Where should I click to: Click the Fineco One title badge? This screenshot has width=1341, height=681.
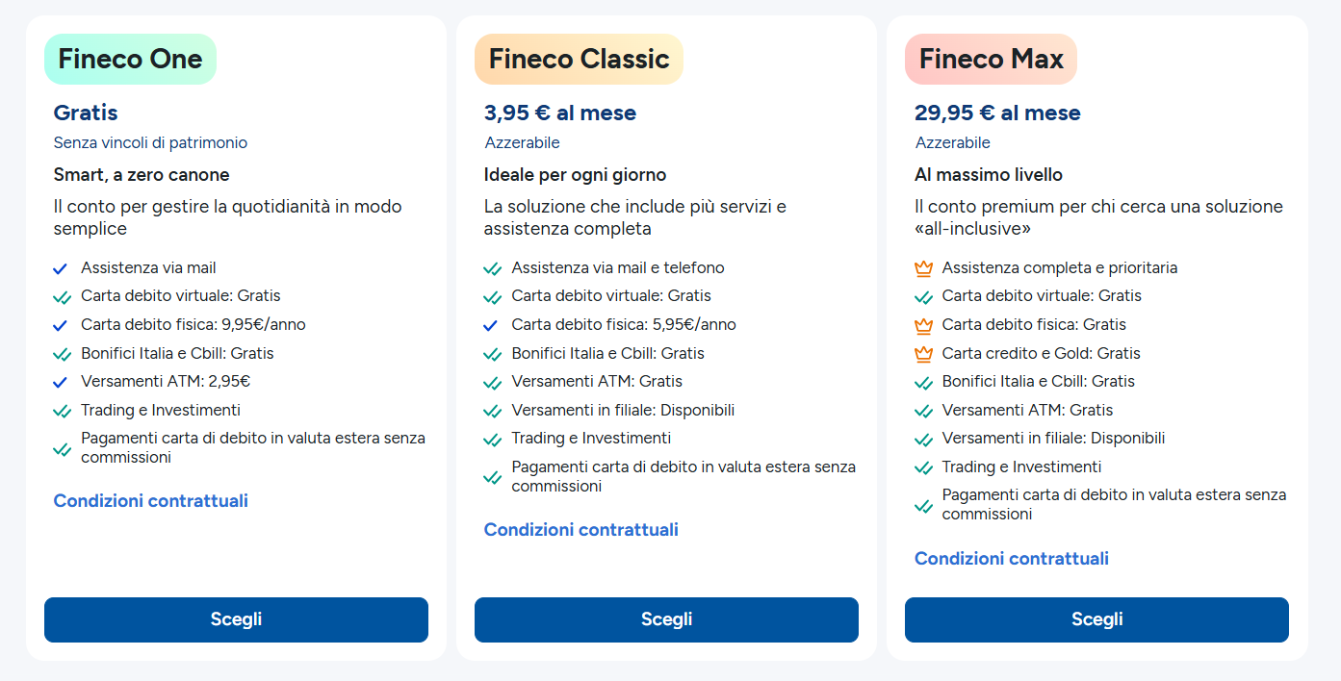tap(130, 60)
